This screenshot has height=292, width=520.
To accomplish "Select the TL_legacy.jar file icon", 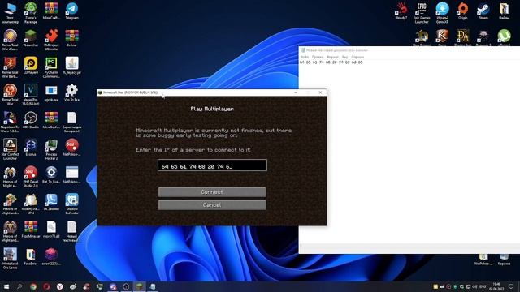I will tap(72, 66).
